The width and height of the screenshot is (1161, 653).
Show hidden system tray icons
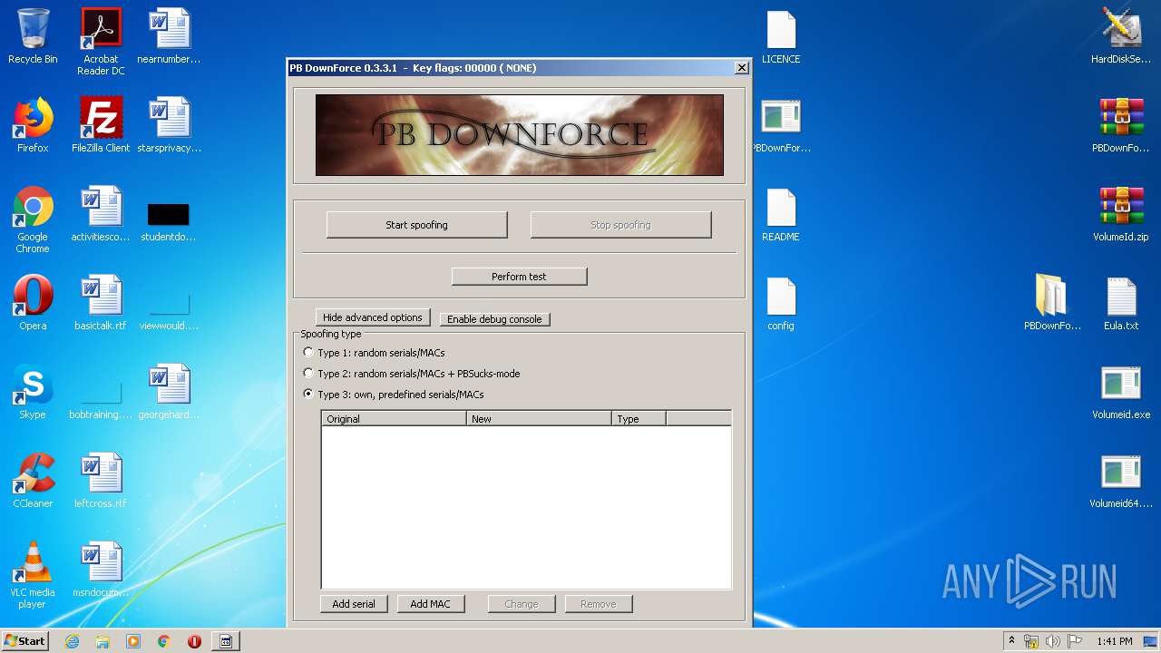pos(1011,641)
